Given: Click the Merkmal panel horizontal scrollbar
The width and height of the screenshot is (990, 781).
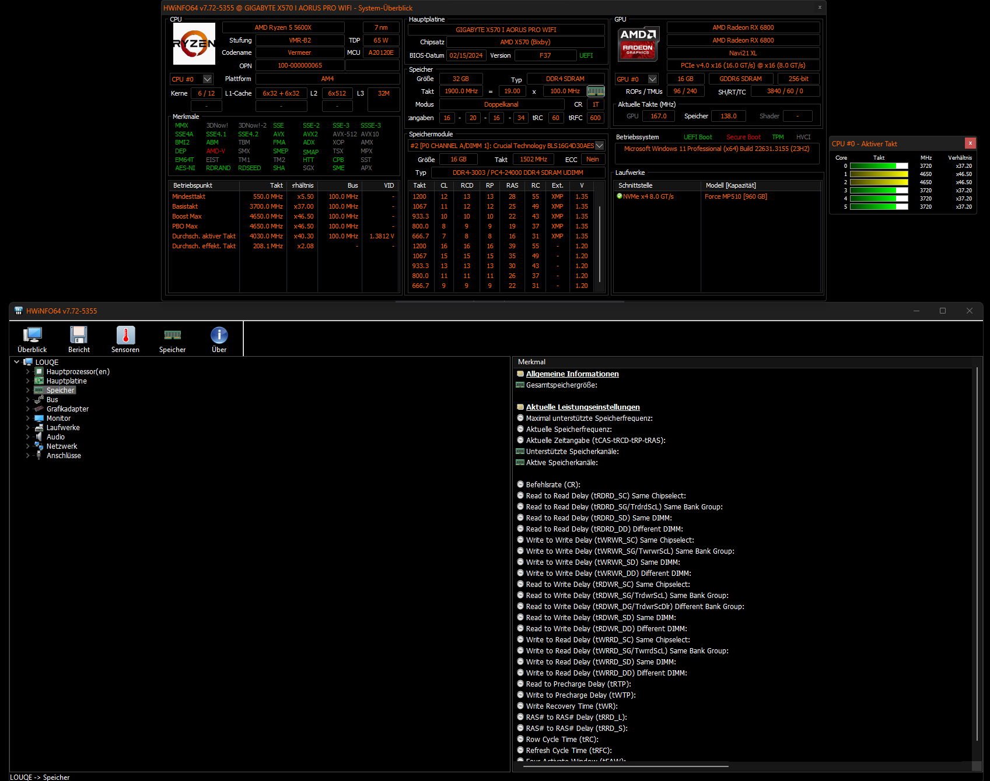Looking at the screenshot, I should (627, 766).
